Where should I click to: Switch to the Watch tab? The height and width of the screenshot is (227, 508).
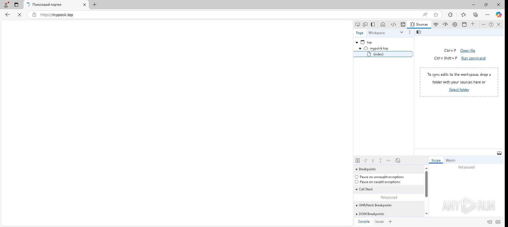[x=450, y=160]
